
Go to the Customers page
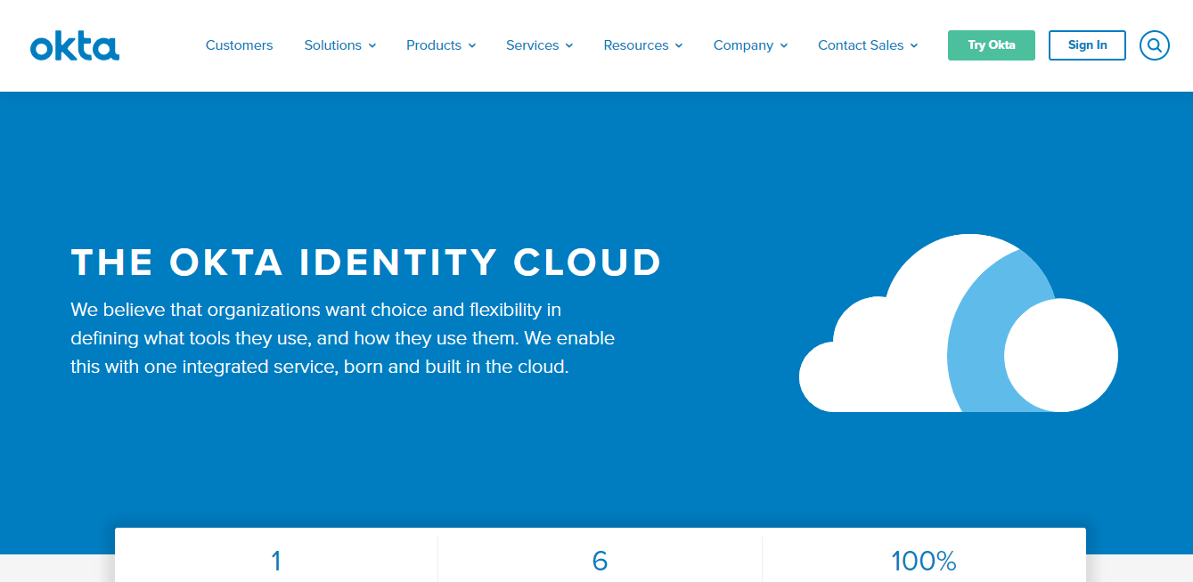(240, 45)
